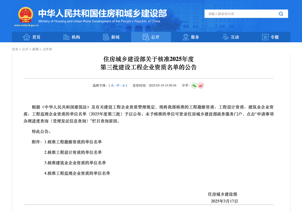Screen dimensions: 302x212
Task: Set font size to 中
Action: 118,85
